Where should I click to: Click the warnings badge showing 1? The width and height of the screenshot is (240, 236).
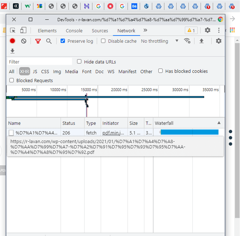point(191,30)
